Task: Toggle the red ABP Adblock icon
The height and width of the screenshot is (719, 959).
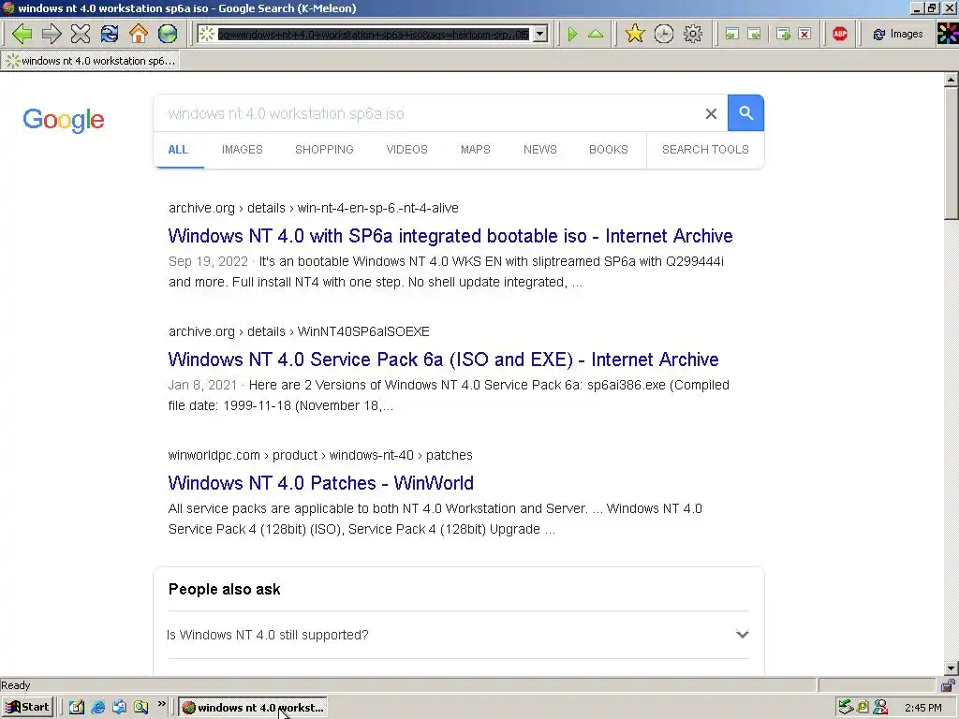Action: 840,34
